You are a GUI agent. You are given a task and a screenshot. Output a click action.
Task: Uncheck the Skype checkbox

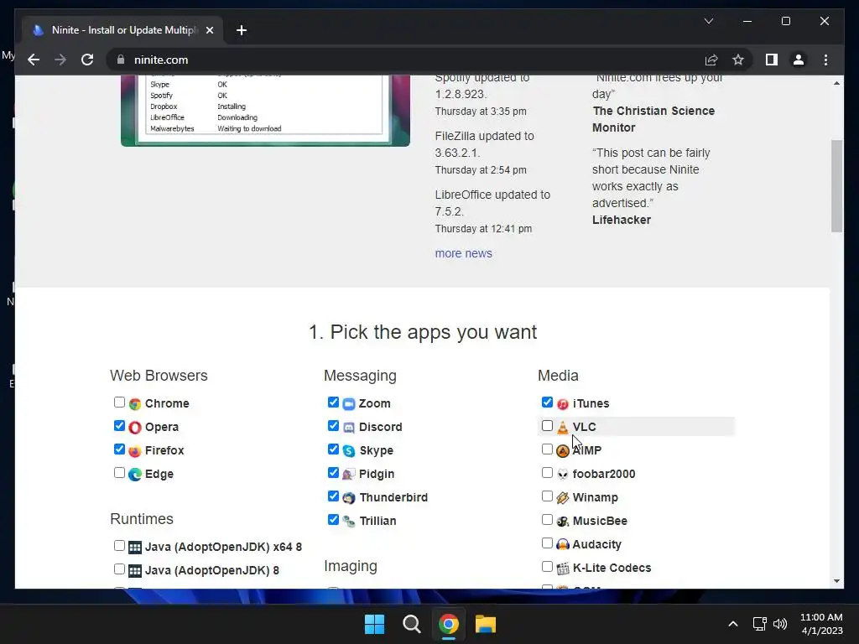pyautogui.click(x=333, y=449)
